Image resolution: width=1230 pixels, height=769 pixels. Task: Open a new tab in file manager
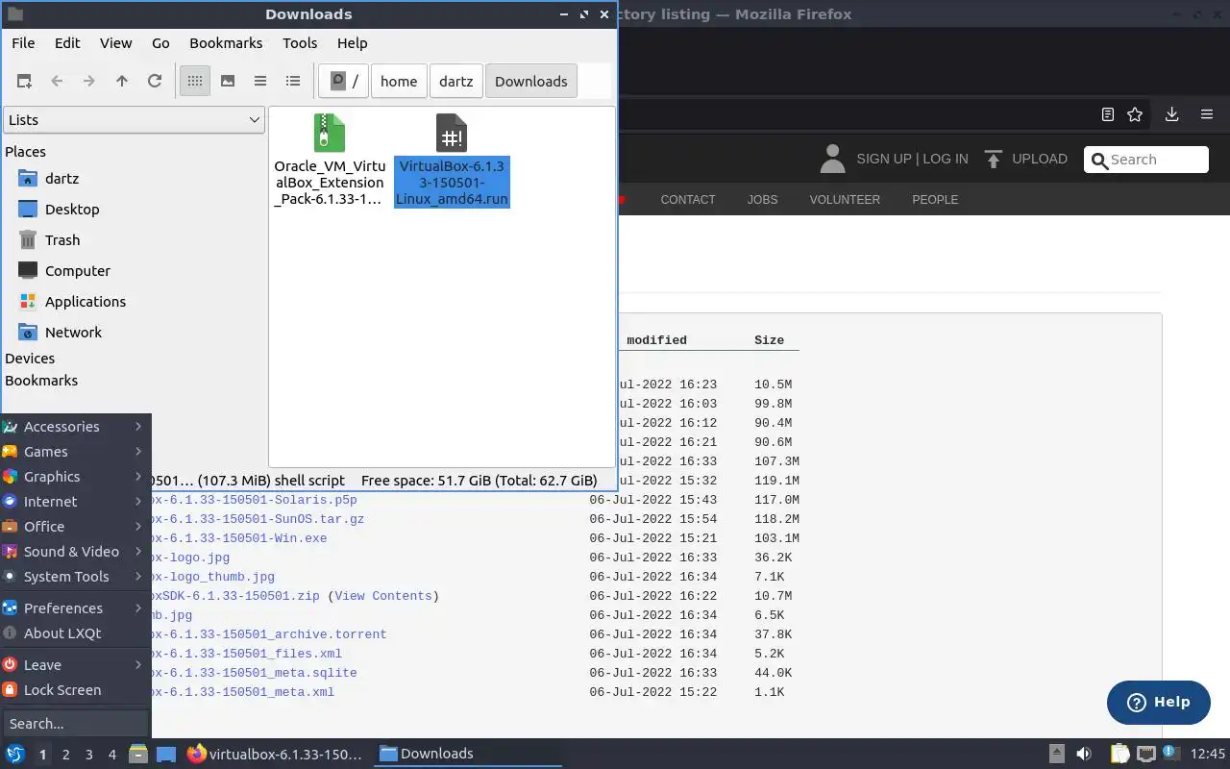click(x=24, y=82)
